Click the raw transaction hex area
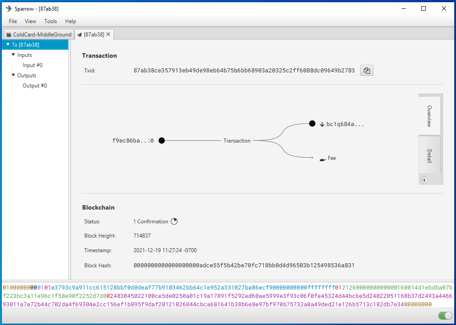The height and width of the screenshot is (325, 456). tap(228, 296)
